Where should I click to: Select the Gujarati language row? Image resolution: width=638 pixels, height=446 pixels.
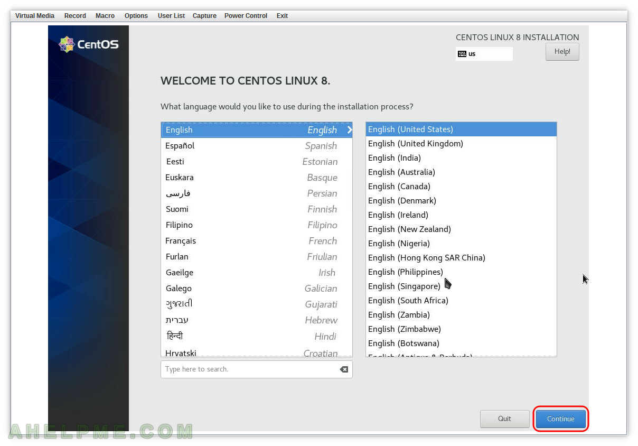pyautogui.click(x=257, y=304)
